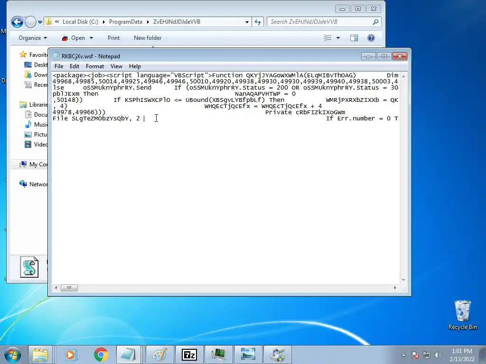Toggle the preview pane icon in Explorer

click(x=354, y=38)
